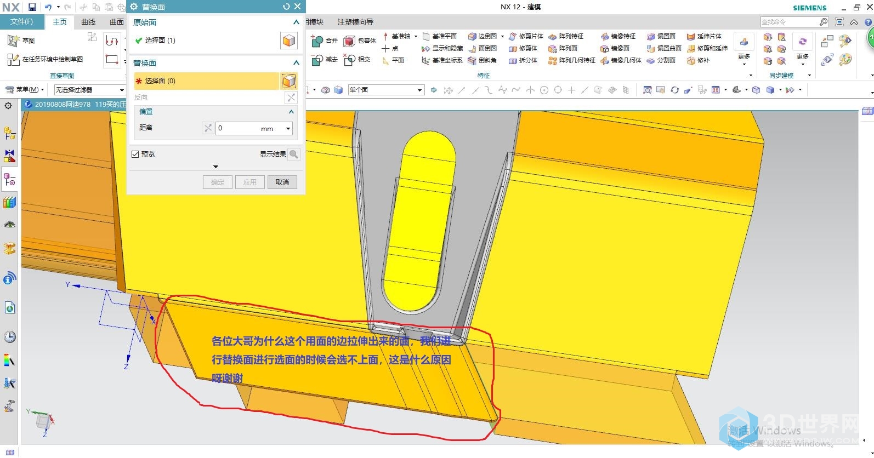
Task: Click the orientation triad cube in viewport
Action: pos(43,421)
